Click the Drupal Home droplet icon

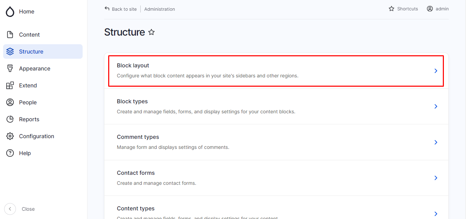[10, 11]
